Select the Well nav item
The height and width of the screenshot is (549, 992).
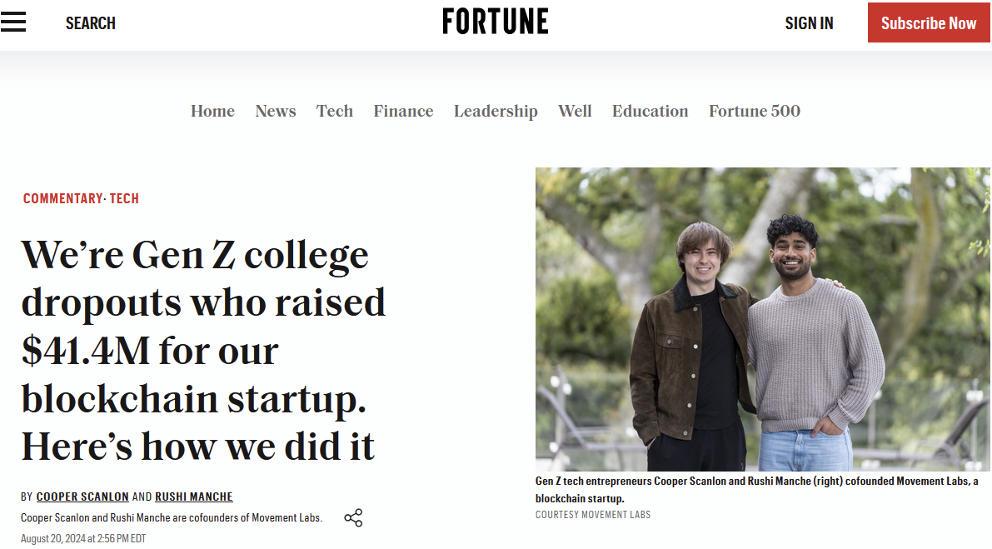point(575,112)
